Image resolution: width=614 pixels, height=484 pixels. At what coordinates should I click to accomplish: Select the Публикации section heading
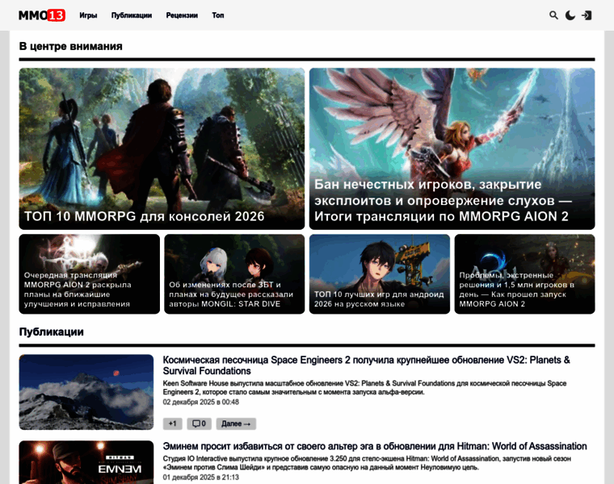[51, 332]
